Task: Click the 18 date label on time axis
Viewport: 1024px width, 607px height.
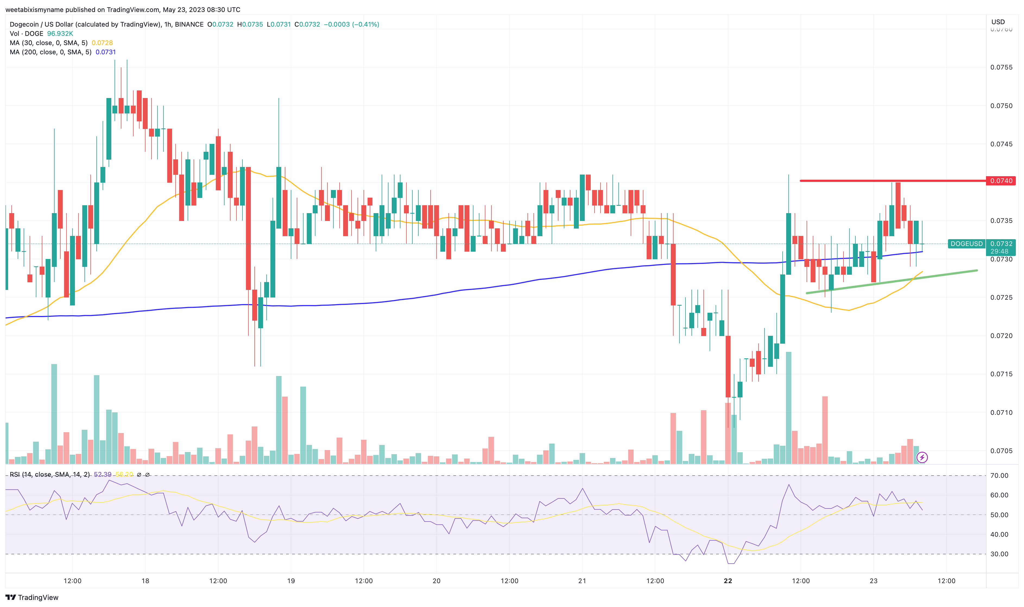Action: (145, 581)
